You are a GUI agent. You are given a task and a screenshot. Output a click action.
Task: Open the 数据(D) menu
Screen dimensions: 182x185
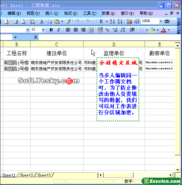(x=109, y=13)
